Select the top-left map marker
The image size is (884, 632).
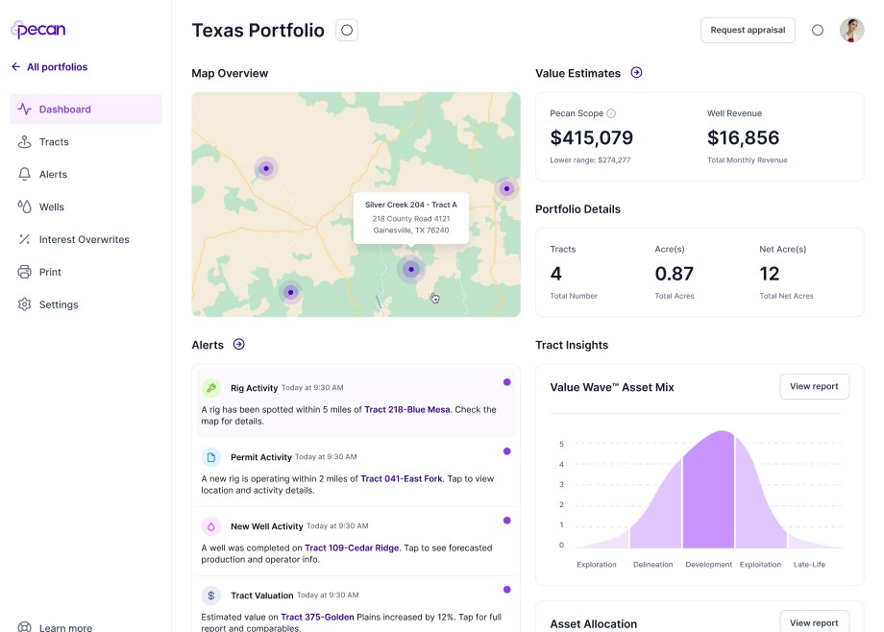(266, 168)
